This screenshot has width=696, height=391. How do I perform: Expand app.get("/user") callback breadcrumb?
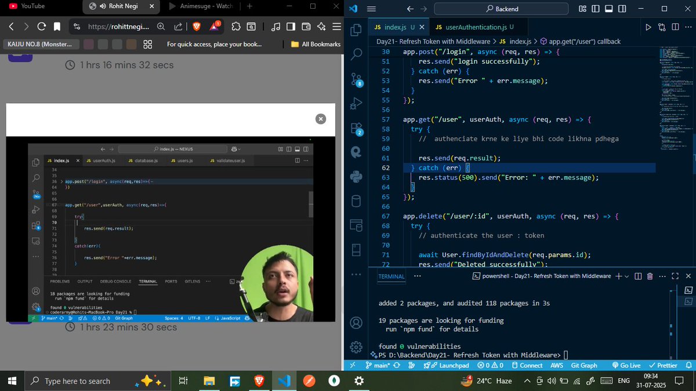(580, 42)
